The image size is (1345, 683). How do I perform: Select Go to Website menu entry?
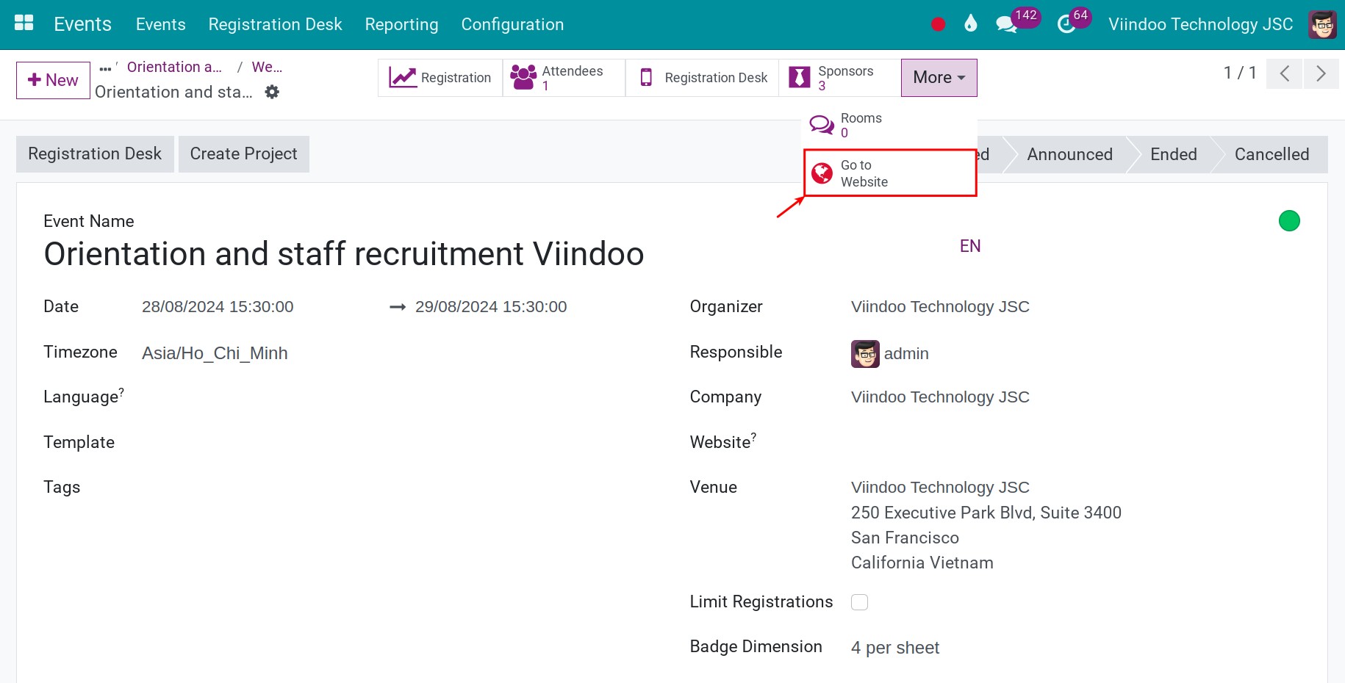[x=890, y=173]
